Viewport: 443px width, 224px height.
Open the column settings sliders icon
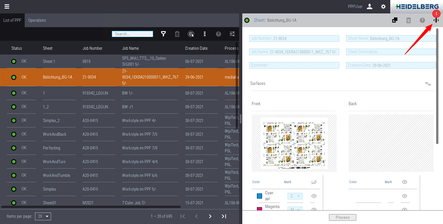click(232, 34)
